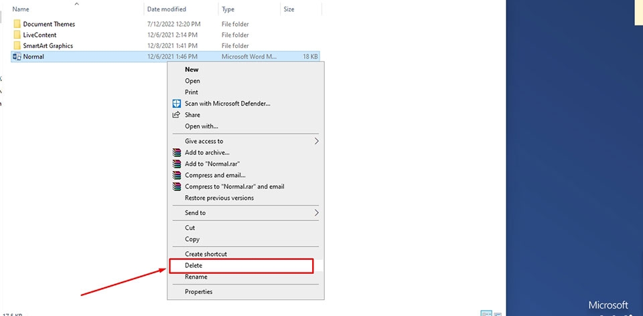
Task: Click the Microsoft Defender shield icon
Action: click(176, 104)
